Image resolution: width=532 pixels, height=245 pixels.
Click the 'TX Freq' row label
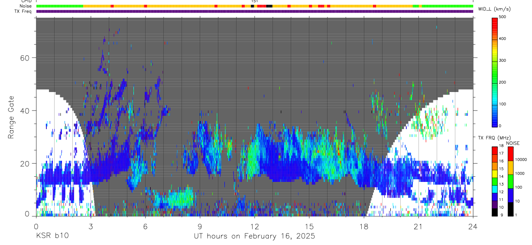pyautogui.click(x=24, y=11)
